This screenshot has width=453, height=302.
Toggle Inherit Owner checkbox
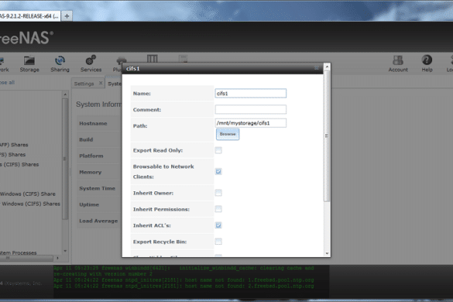click(218, 193)
